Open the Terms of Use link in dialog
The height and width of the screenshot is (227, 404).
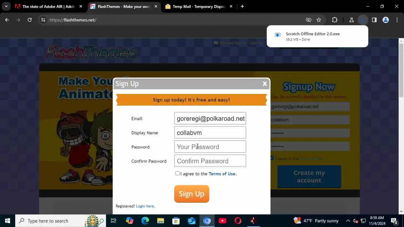tap(222, 174)
